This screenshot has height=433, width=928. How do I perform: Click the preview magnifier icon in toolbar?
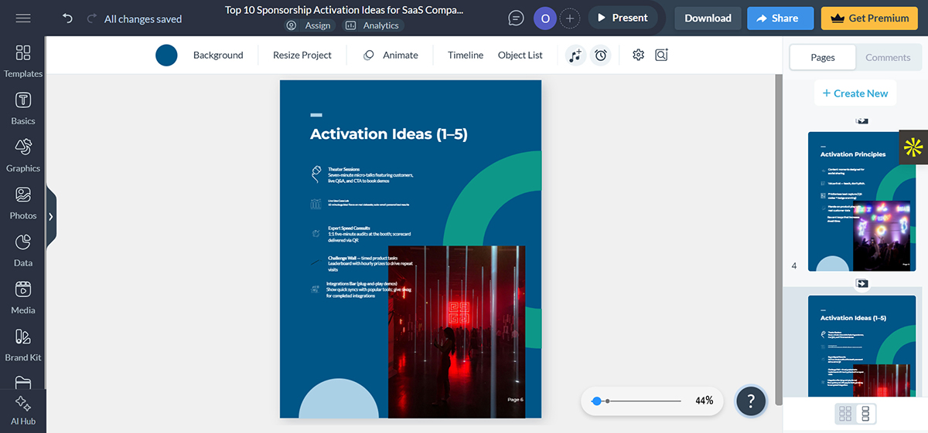(661, 55)
